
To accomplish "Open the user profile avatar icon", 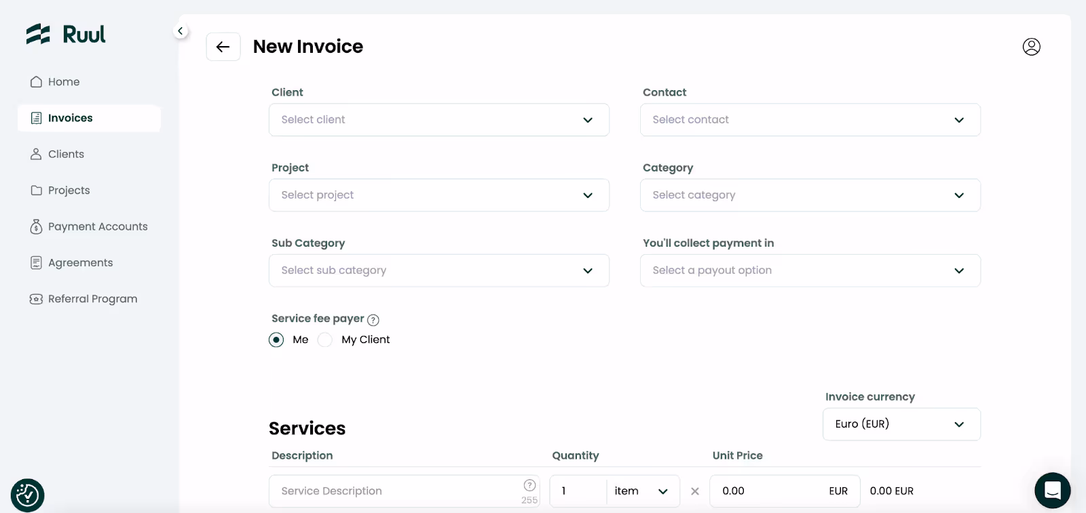I will point(1031,47).
